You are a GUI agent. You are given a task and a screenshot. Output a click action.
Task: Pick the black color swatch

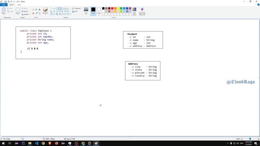(103, 8)
